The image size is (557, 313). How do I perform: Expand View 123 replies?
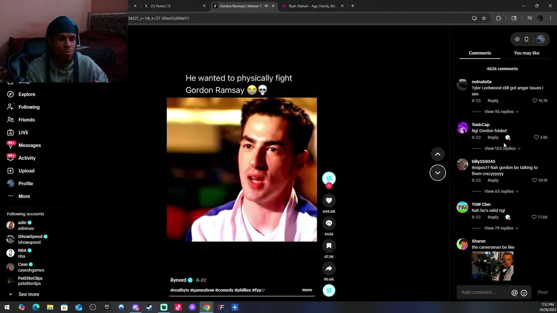pos(502,149)
